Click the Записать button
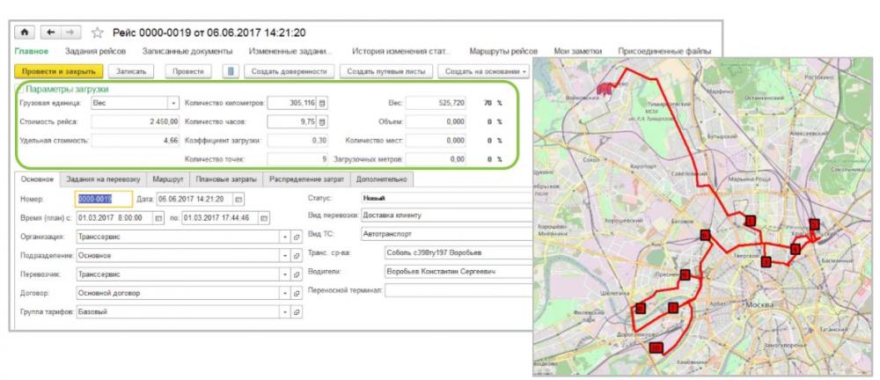 pyautogui.click(x=131, y=71)
